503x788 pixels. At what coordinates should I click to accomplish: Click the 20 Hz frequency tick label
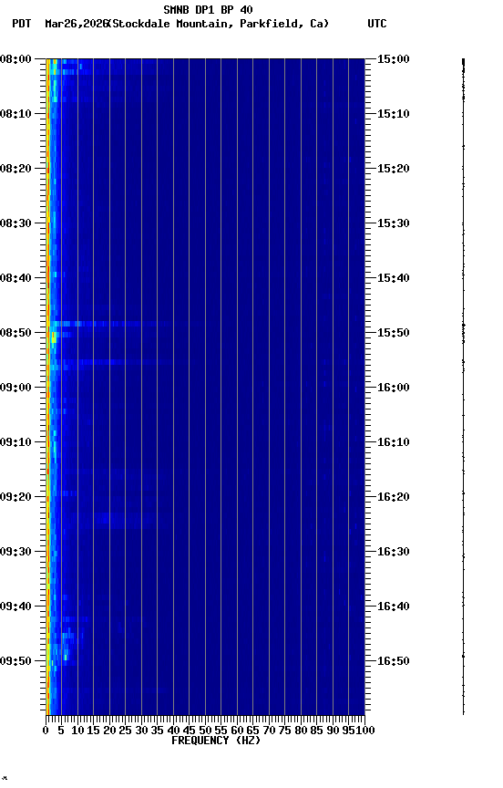coord(109,731)
